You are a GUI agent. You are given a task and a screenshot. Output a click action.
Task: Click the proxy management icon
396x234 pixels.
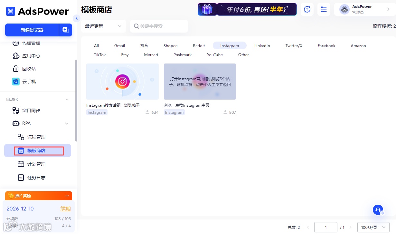click(x=16, y=43)
